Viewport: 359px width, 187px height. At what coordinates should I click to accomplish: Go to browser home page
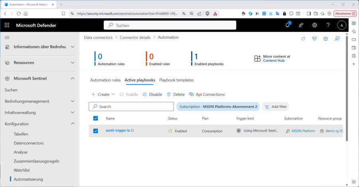[26, 14]
